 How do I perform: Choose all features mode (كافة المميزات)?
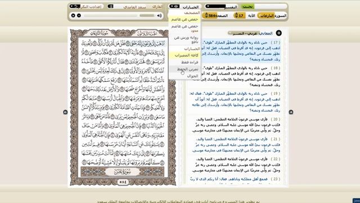pyautogui.click(x=185, y=55)
